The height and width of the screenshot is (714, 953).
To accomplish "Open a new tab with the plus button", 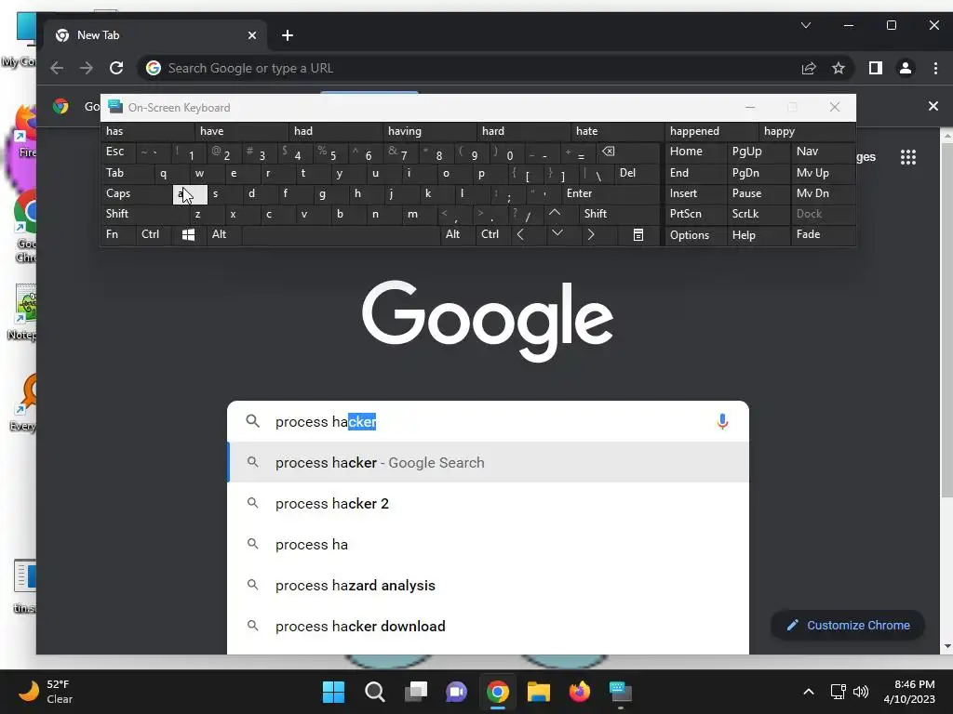I will pos(288,35).
